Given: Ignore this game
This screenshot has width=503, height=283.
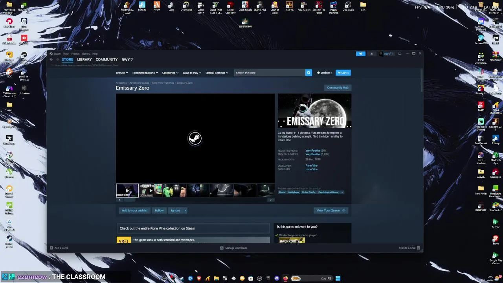Looking at the screenshot, I should click(175, 210).
